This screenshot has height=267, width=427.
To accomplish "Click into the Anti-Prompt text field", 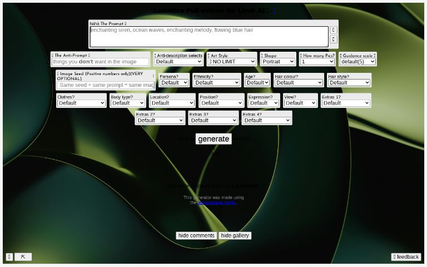I will click(x=101, y=62).
